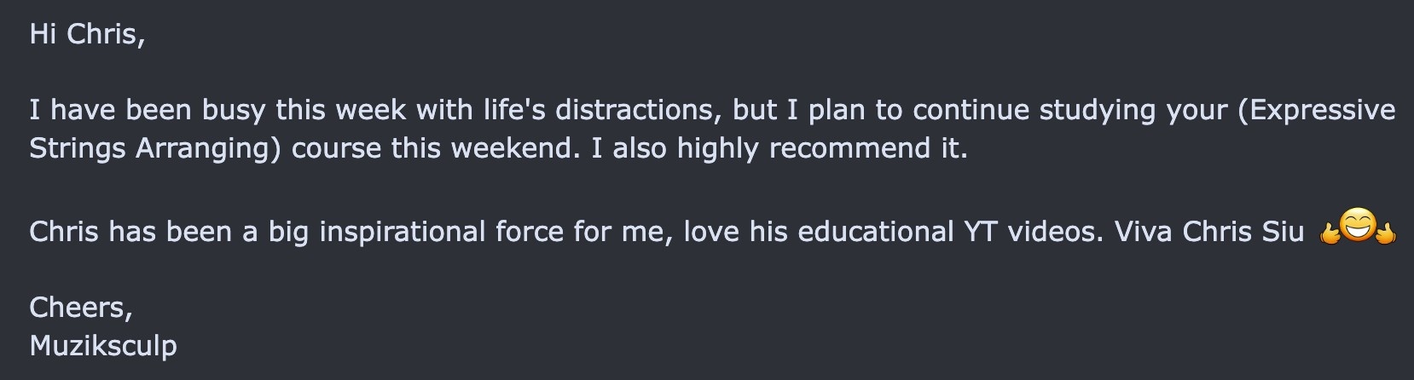Screen dimensions: 1414x380
Task: Click the word 'studying'
Action: click(x=1109, y=110)
